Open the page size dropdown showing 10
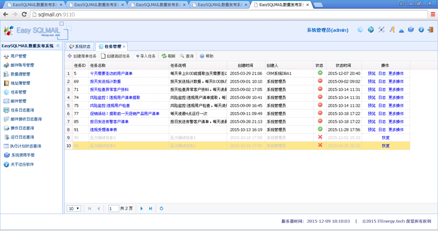 tap(73, 209)
